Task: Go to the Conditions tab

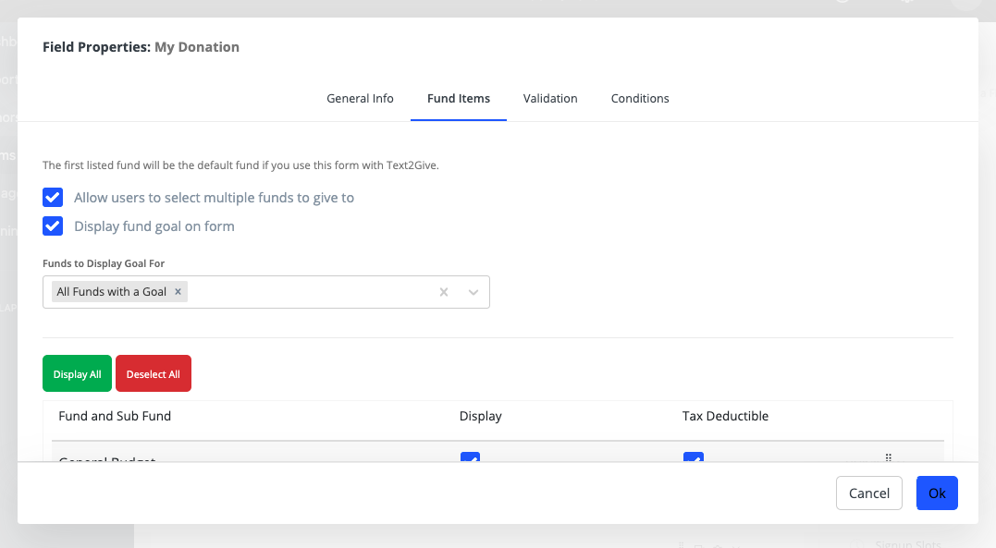Action: pyautogui.click(x=640, y=99)
